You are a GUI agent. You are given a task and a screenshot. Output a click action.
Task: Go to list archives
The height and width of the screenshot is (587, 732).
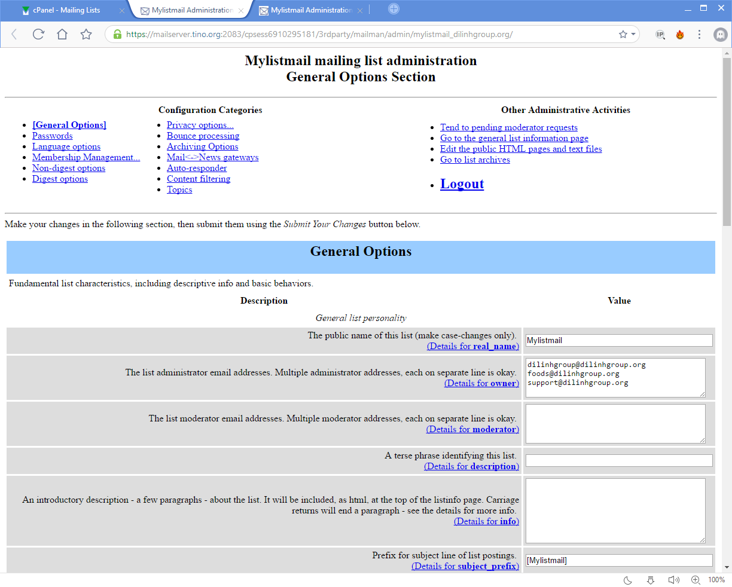475,160
